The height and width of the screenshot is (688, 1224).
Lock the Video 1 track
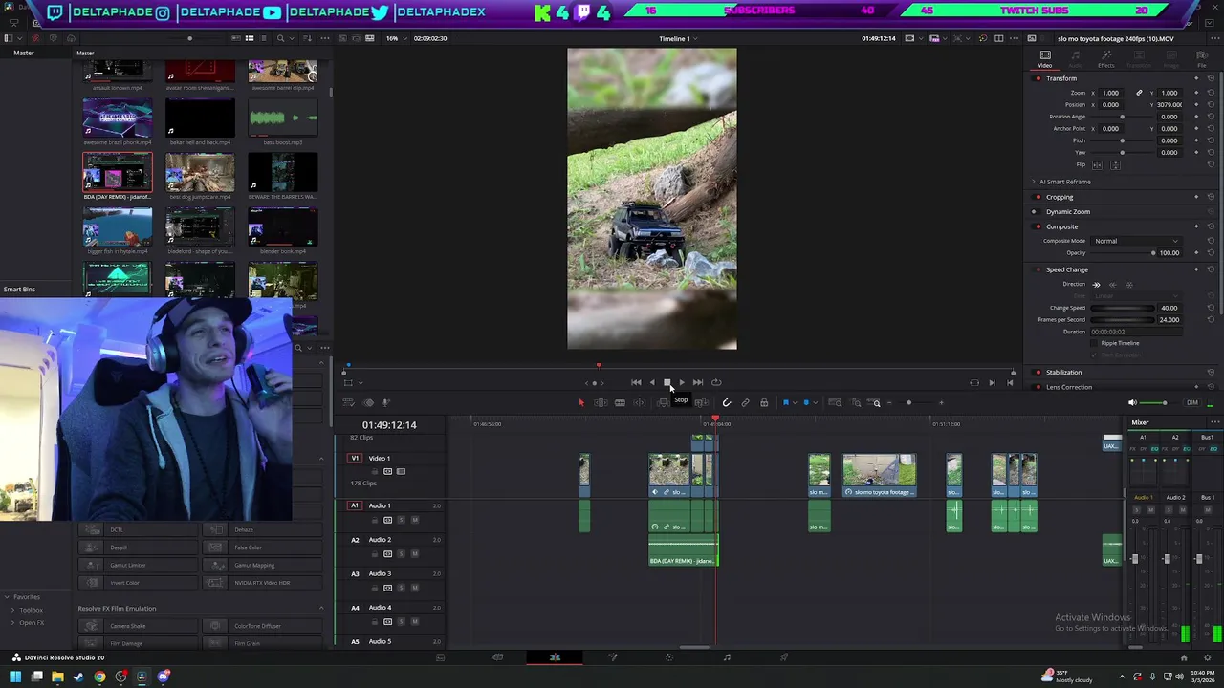point(375,471)
